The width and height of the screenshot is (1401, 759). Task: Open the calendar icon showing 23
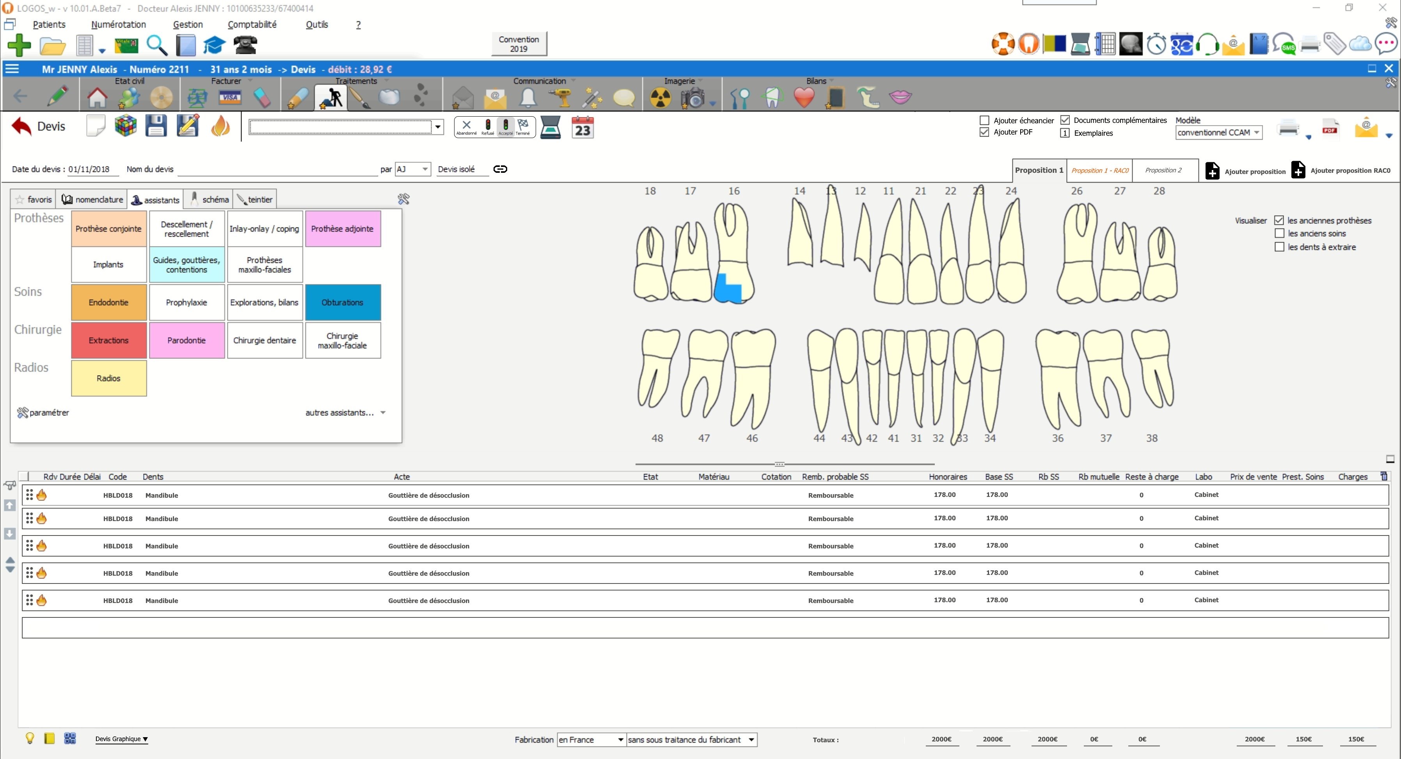pyautogui.click(x=582, y=127)
